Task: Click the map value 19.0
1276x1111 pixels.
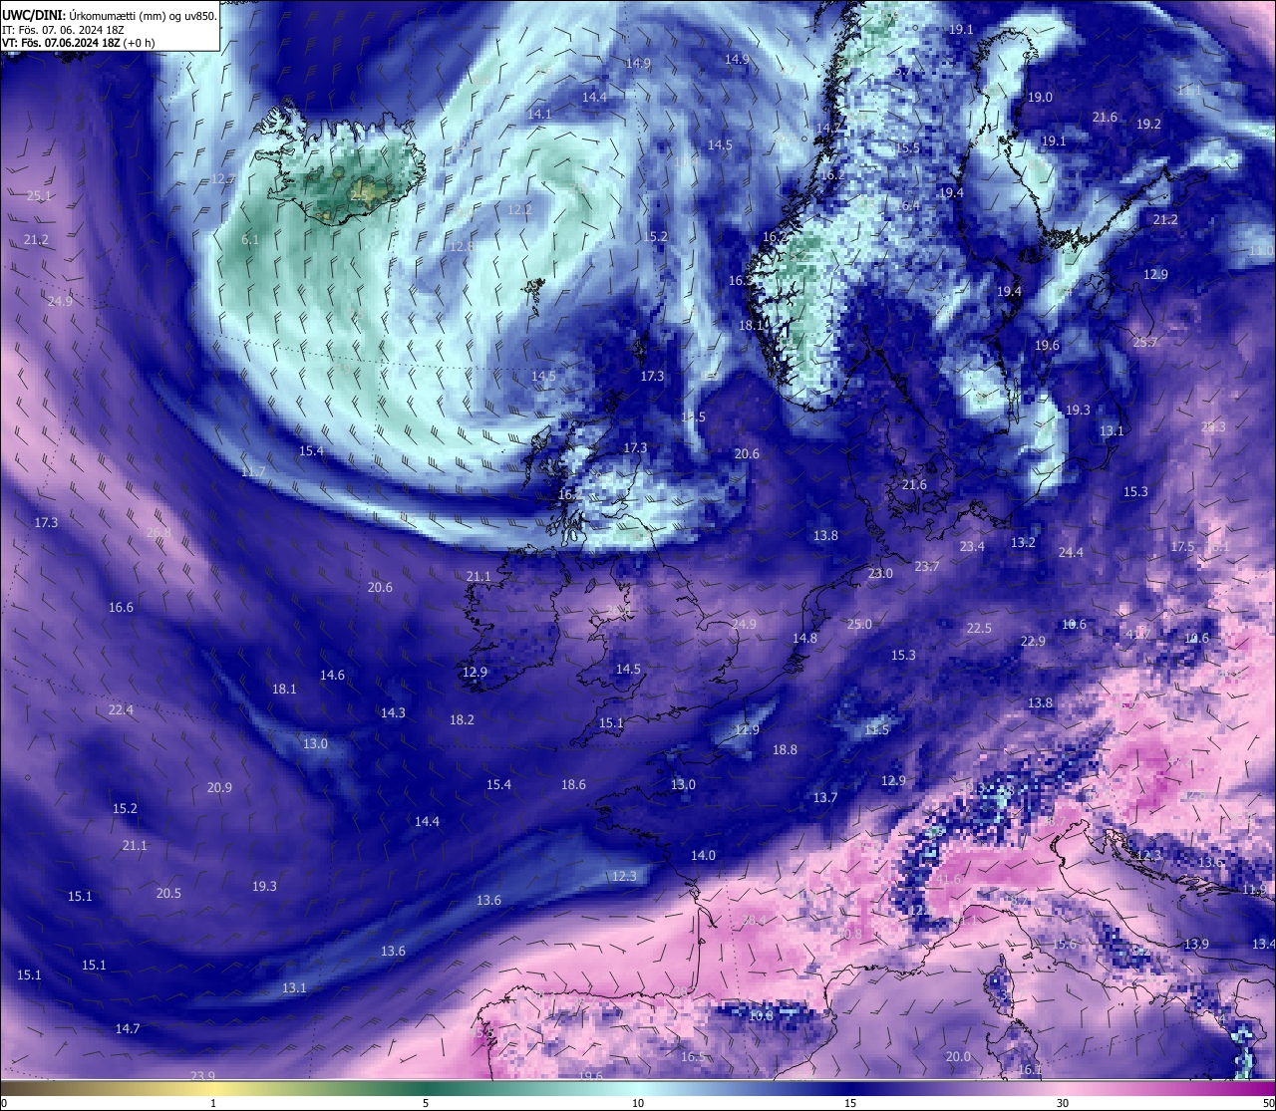Action: pos(1040,98)
